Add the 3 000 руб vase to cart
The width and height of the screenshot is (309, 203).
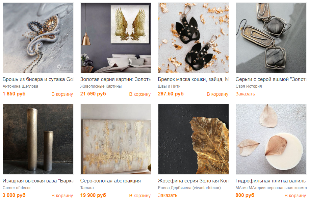pyautogui.click(x=62, y=196)
